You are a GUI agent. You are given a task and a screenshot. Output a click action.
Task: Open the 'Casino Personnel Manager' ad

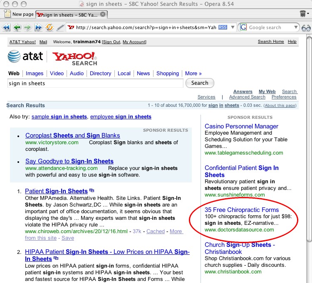241,126
